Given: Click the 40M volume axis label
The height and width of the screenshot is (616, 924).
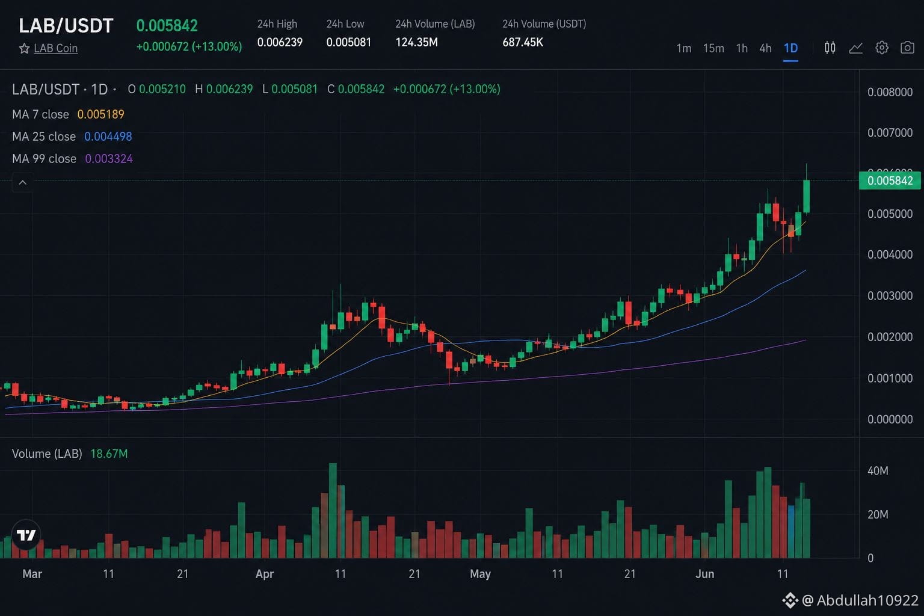Looking at the screenshot, I should pyautogui.click(x=878, y=470).
